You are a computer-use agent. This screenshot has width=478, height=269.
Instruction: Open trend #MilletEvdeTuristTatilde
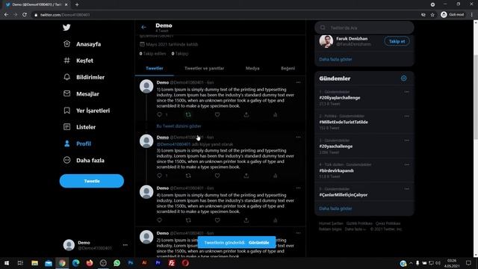click(344, 122)
